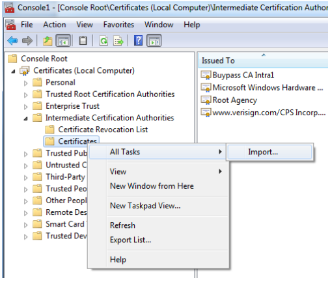Expand the Enterprise Trust node

(x=26, y=107)
